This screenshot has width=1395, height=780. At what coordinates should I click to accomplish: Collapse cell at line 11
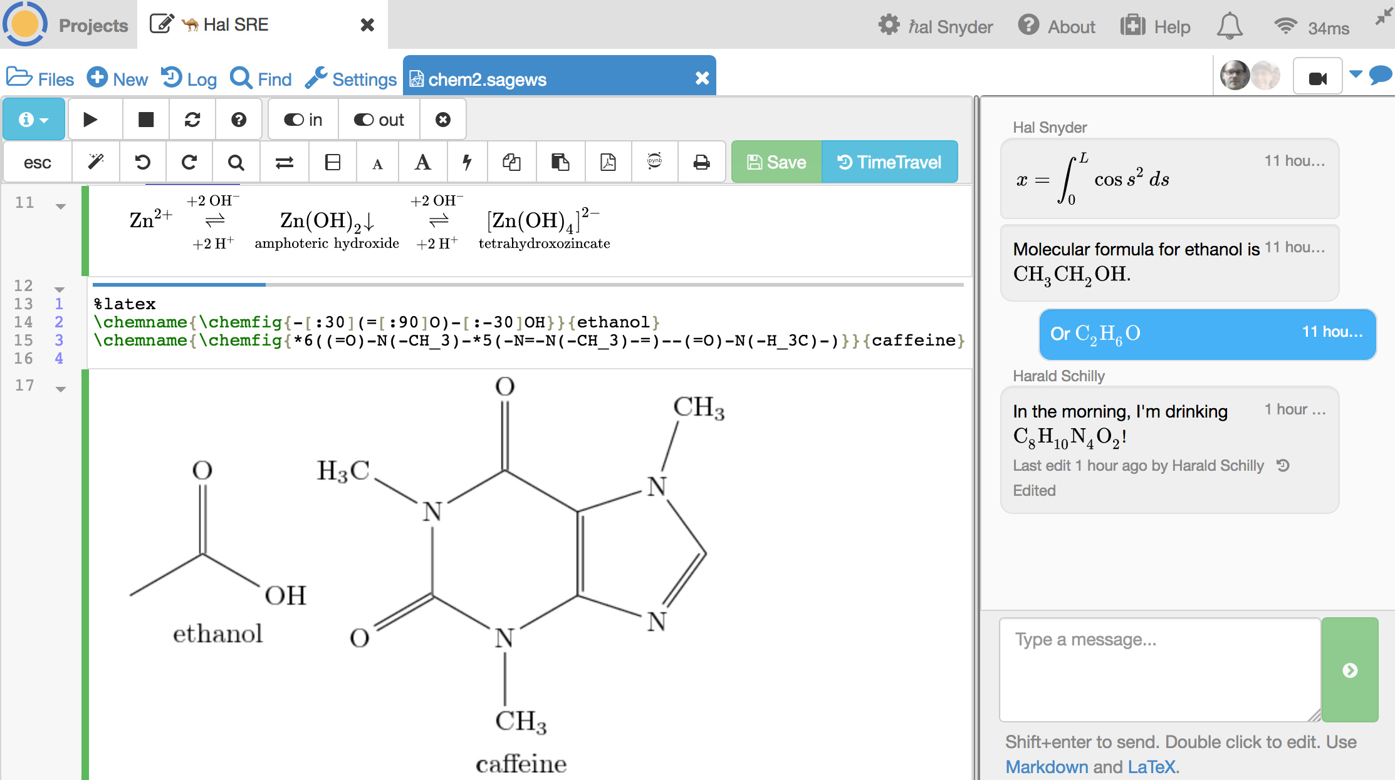point(60,205)
